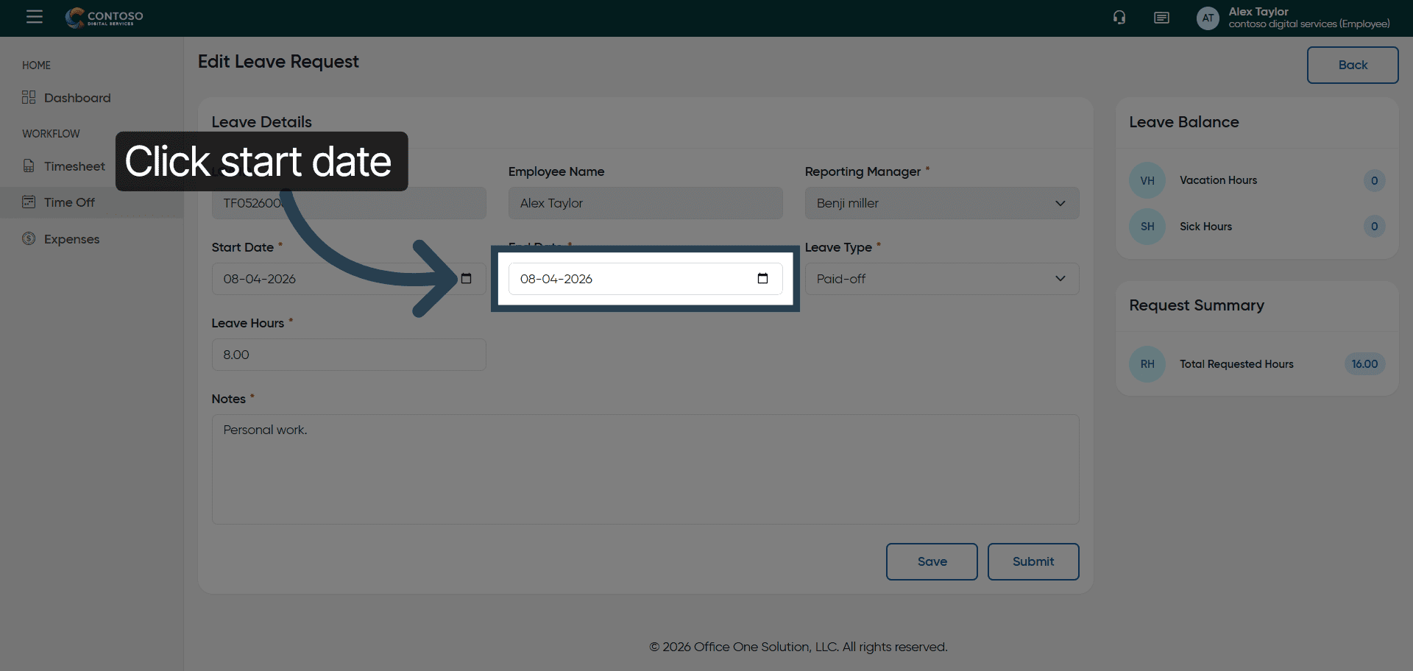Click the Contoso logo
This screenshot has height=671, width=1413.
[x=105, y=18]
